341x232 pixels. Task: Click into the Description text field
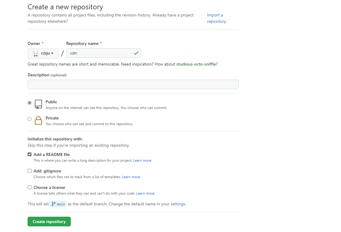(x=133, y=84)
